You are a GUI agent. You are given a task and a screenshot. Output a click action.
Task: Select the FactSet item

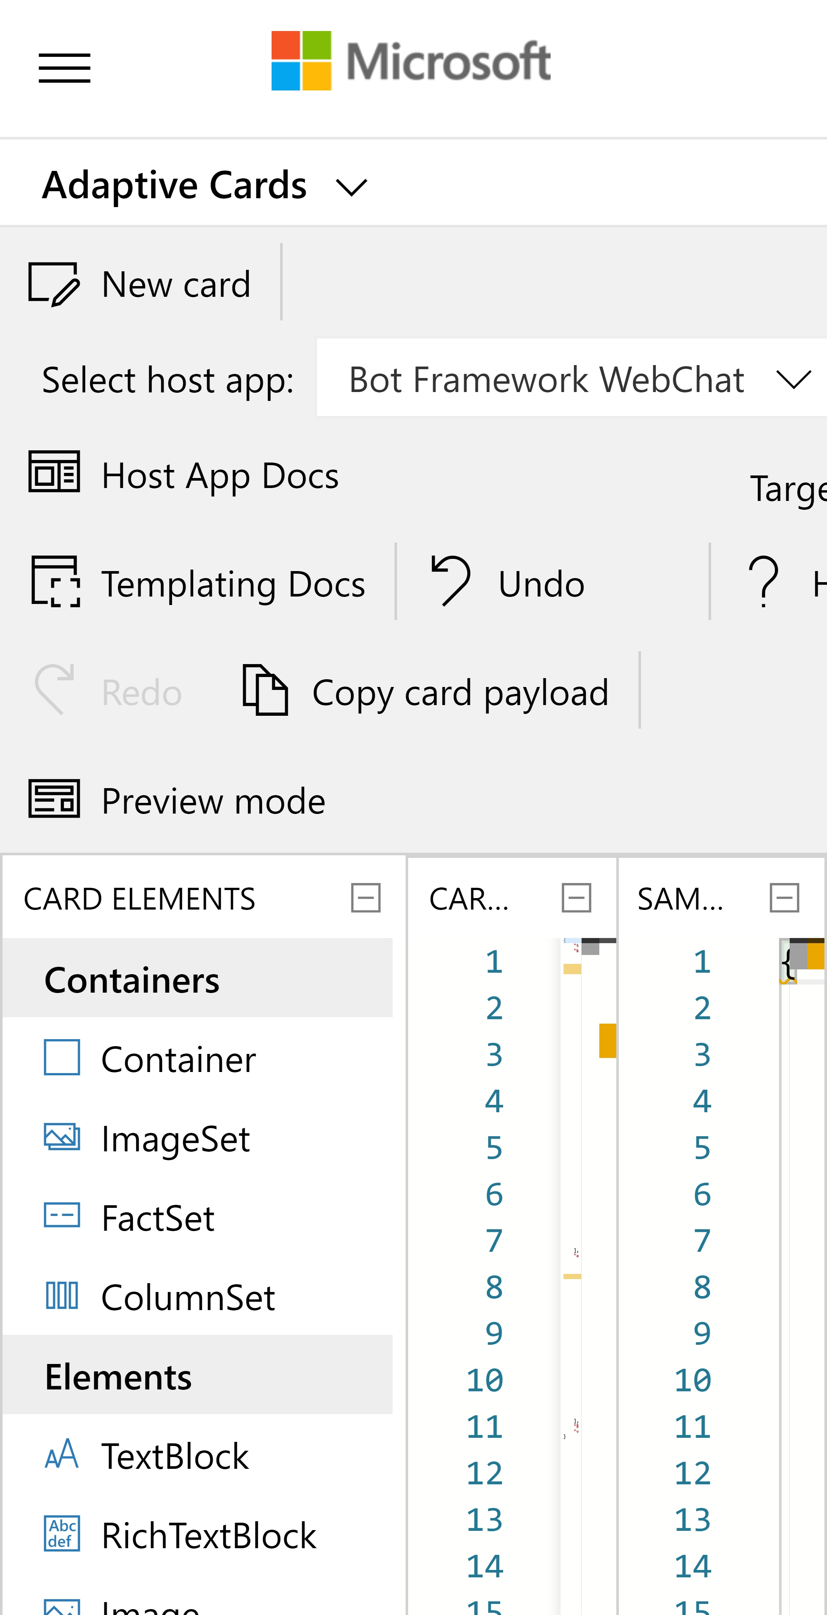pos(158,1217)
